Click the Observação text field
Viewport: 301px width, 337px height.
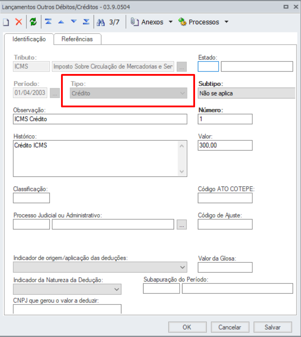[x=100, y=119]
